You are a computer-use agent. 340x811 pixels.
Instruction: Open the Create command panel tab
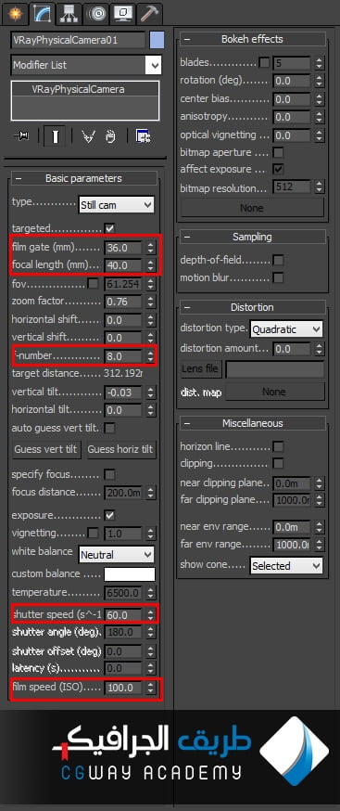pyautogui.click(x=16, y=14)
